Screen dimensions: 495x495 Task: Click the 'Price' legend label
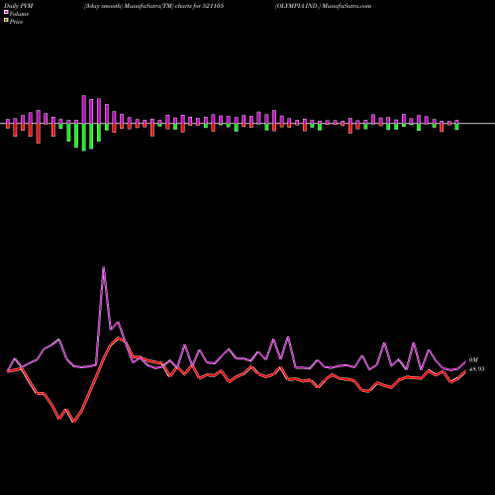point(16,22)
